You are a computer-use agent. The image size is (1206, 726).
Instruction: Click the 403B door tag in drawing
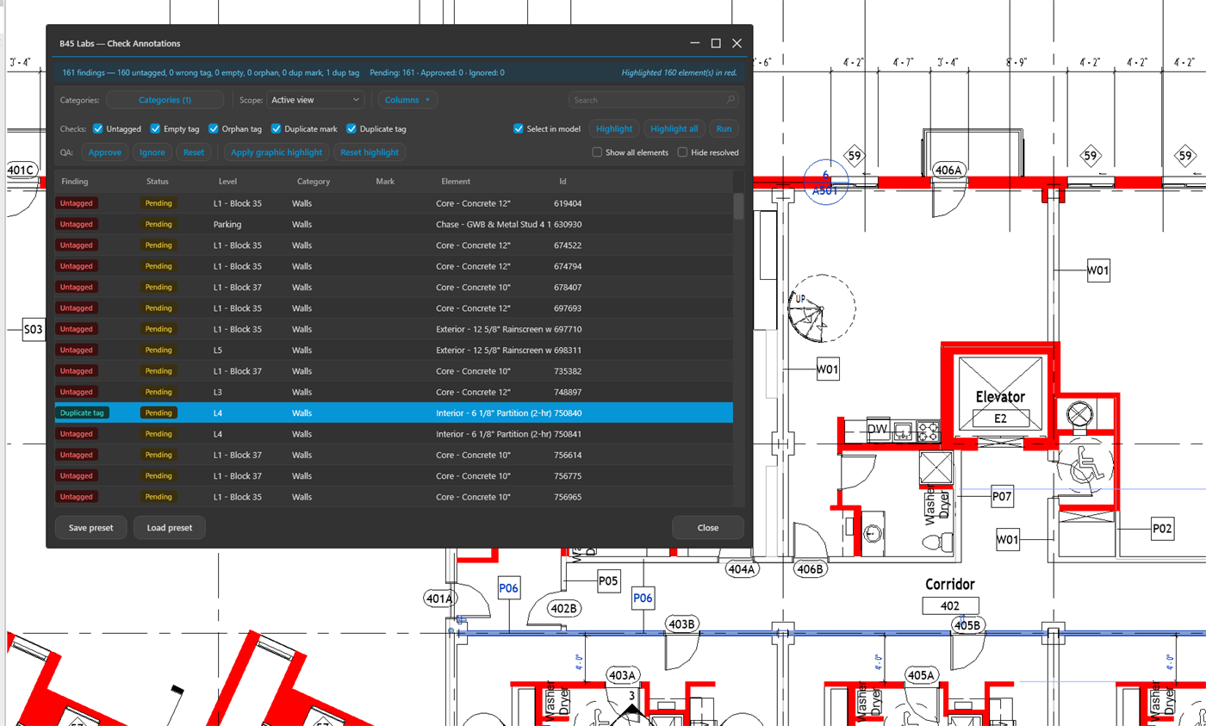[x=681, y=624]
